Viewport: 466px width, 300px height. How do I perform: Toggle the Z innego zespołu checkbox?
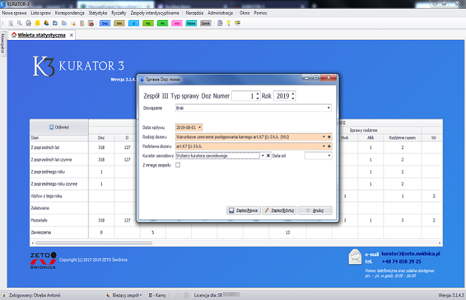[x=178, y=165]
